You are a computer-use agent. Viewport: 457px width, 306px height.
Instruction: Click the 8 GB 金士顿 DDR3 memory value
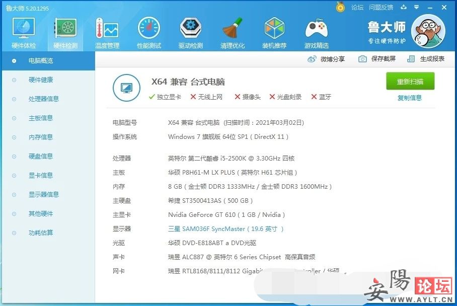coord(250,187)
